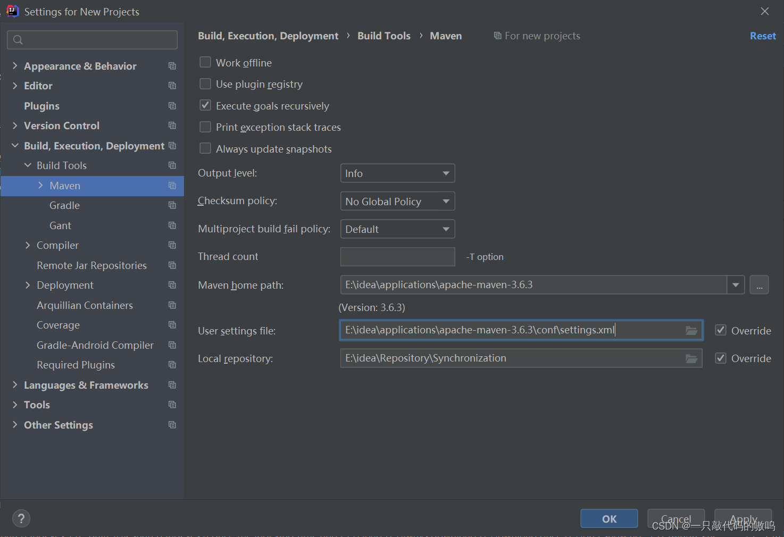Open the Plugins settings page
784x537 pixels.
41,106
